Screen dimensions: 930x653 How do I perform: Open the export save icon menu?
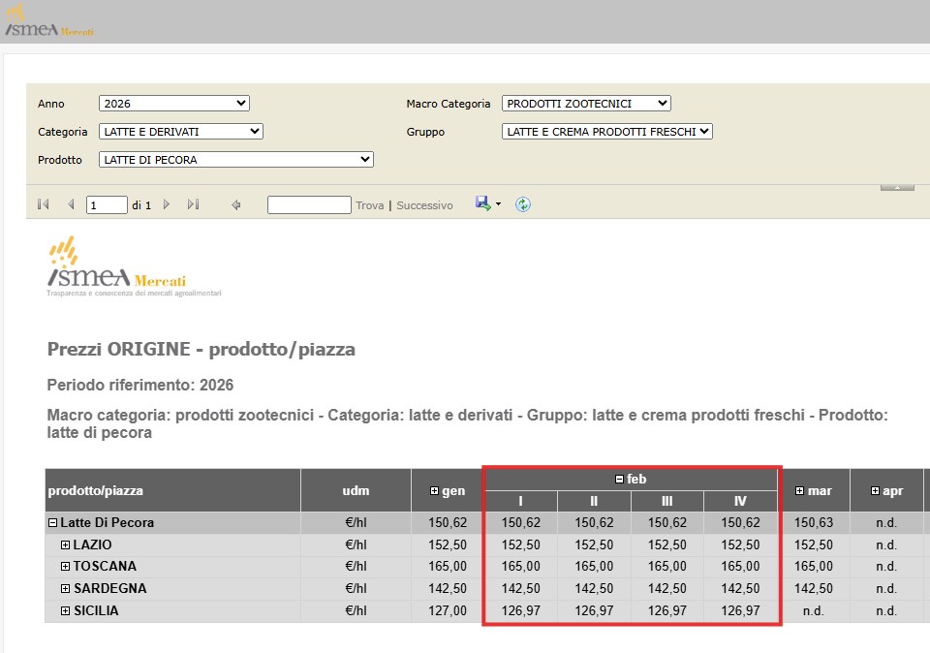click(x=482, y=204)
